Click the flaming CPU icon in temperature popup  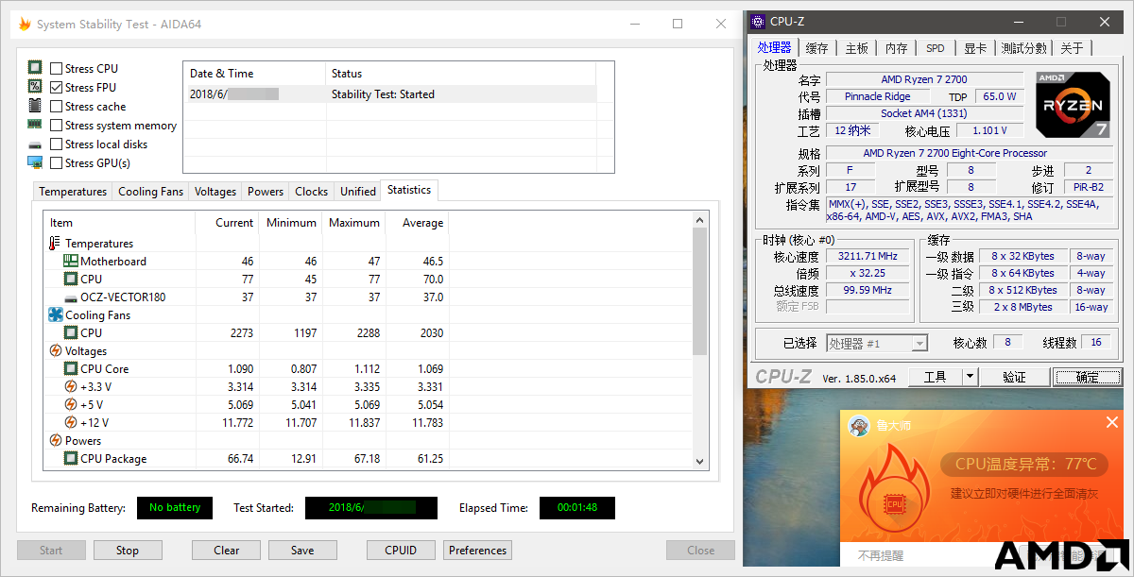893,491
